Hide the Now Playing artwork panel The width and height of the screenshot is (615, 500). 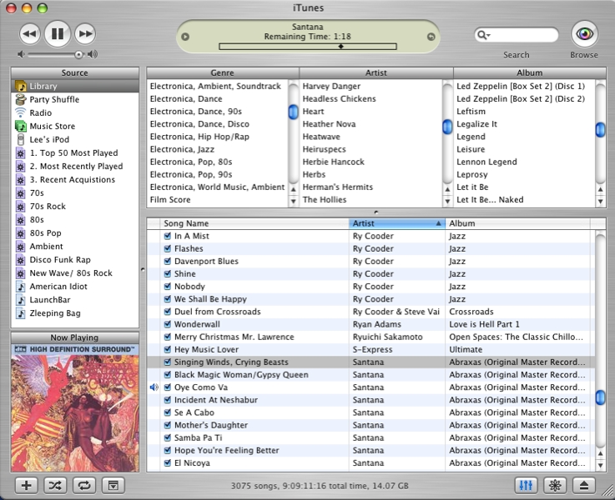[112, 485]
